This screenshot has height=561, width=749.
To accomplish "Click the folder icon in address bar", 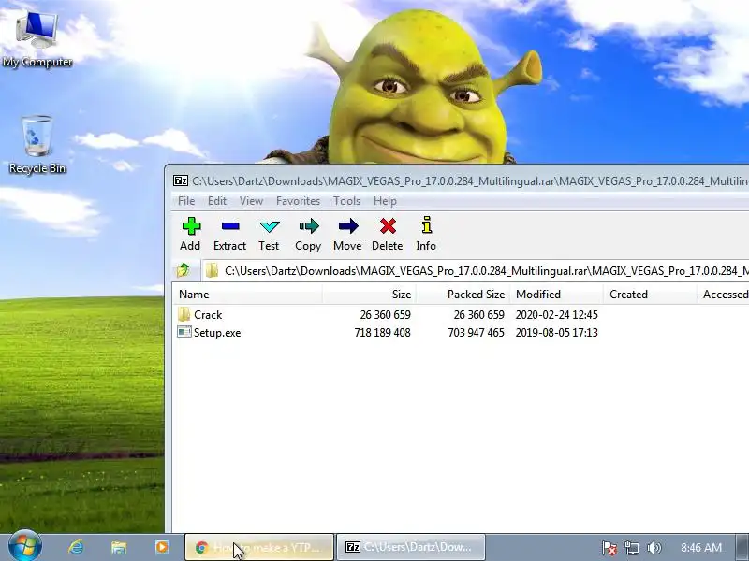I will point(212,271).
